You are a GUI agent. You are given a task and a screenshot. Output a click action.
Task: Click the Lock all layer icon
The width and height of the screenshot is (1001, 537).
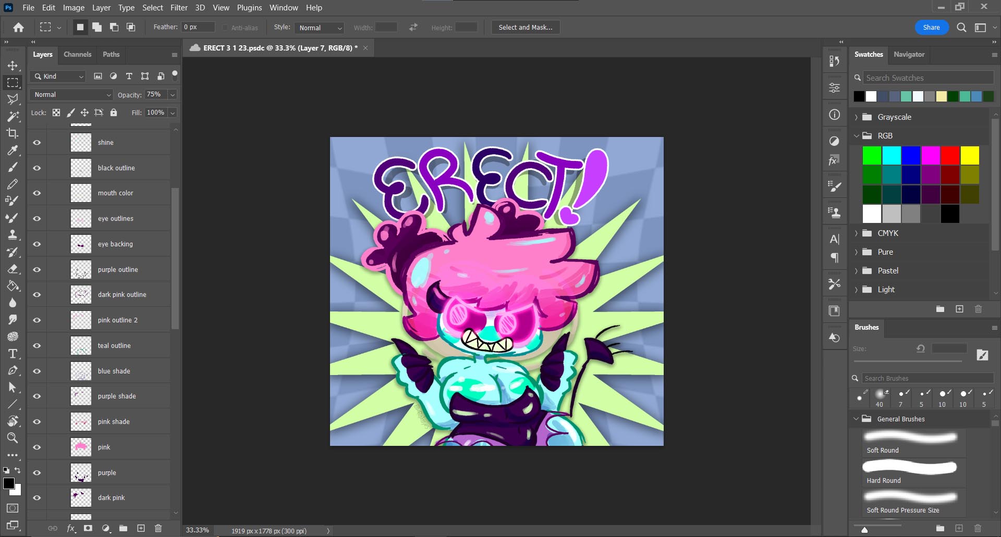click(x=114, y=113)
